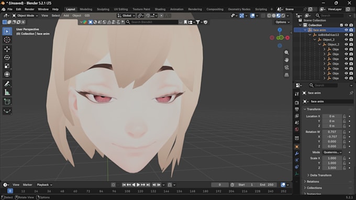Switch to wireframe viewport shading
The height and width of the screenshot is (200, 356).
tap(269, 16)
